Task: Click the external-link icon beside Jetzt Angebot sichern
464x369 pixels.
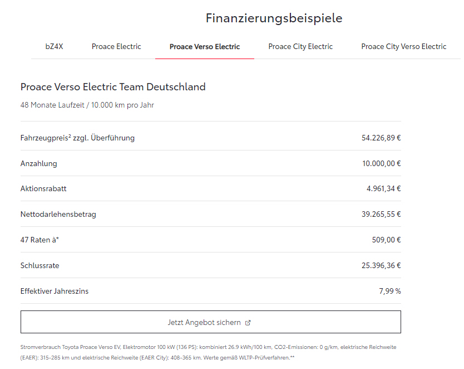Action: [x=248, y=323]
